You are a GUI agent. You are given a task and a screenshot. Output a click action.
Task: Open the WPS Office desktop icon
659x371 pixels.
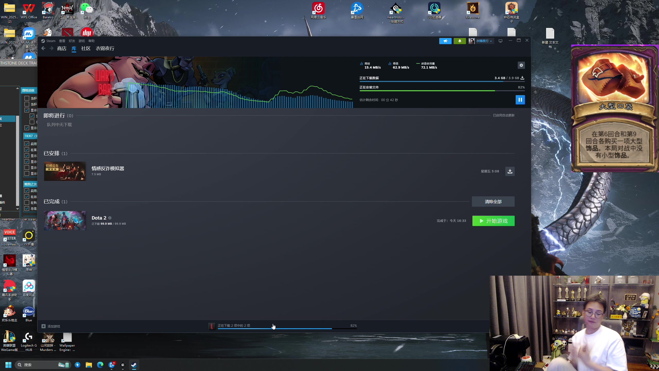tap(29, 11)
